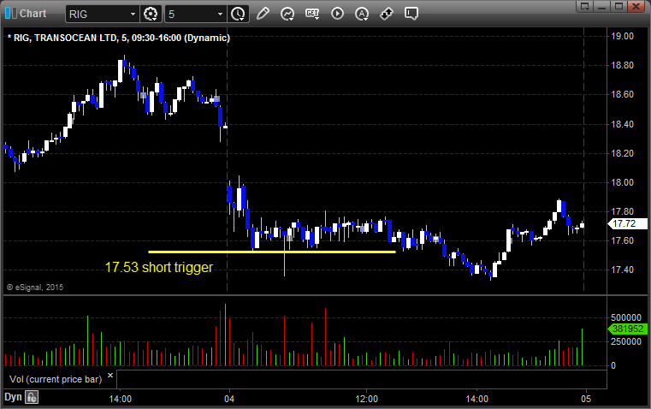Click the 12:00 time axis label
Image resolution: width=651 pixels, height=409 pixels.
[367, 399]
